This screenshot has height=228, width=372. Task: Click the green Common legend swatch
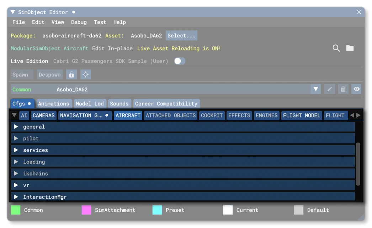16,210
